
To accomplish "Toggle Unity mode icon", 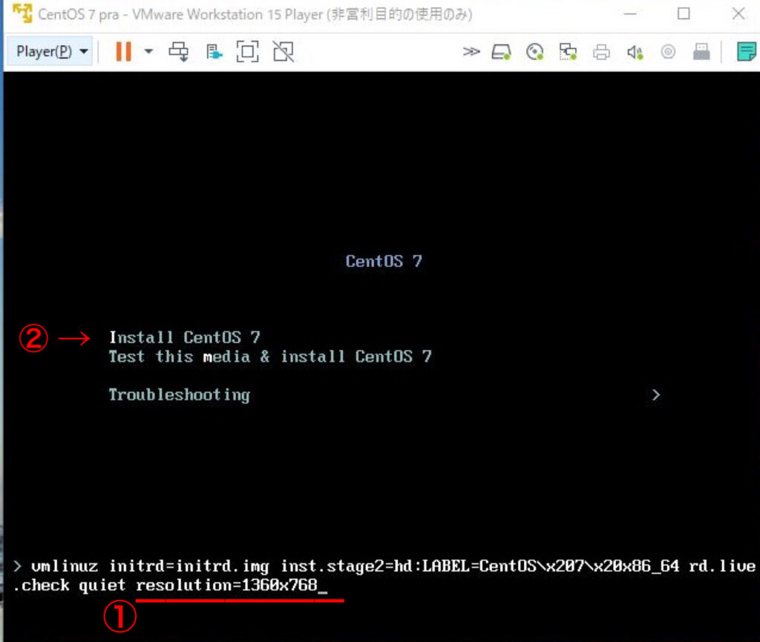I will (284, 51).
